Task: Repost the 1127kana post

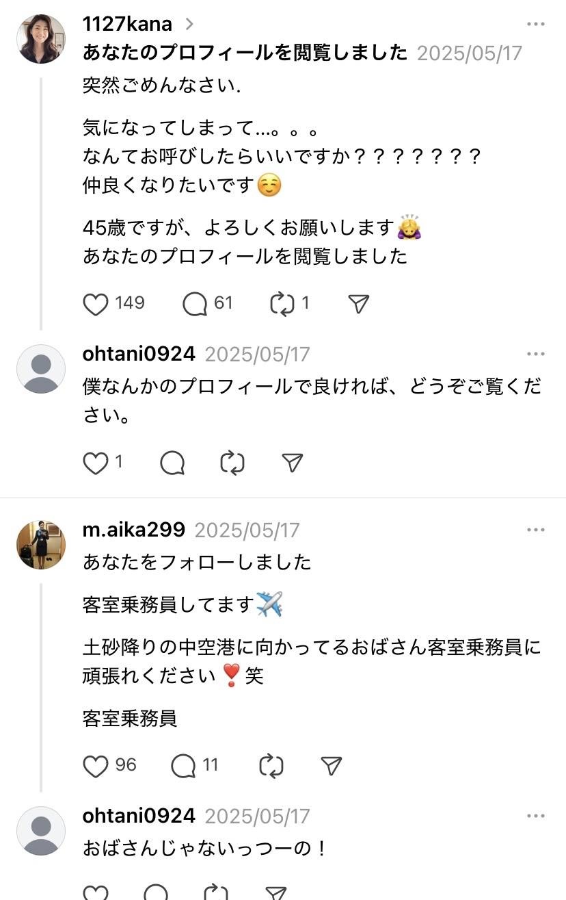Action: coord(282,304)
